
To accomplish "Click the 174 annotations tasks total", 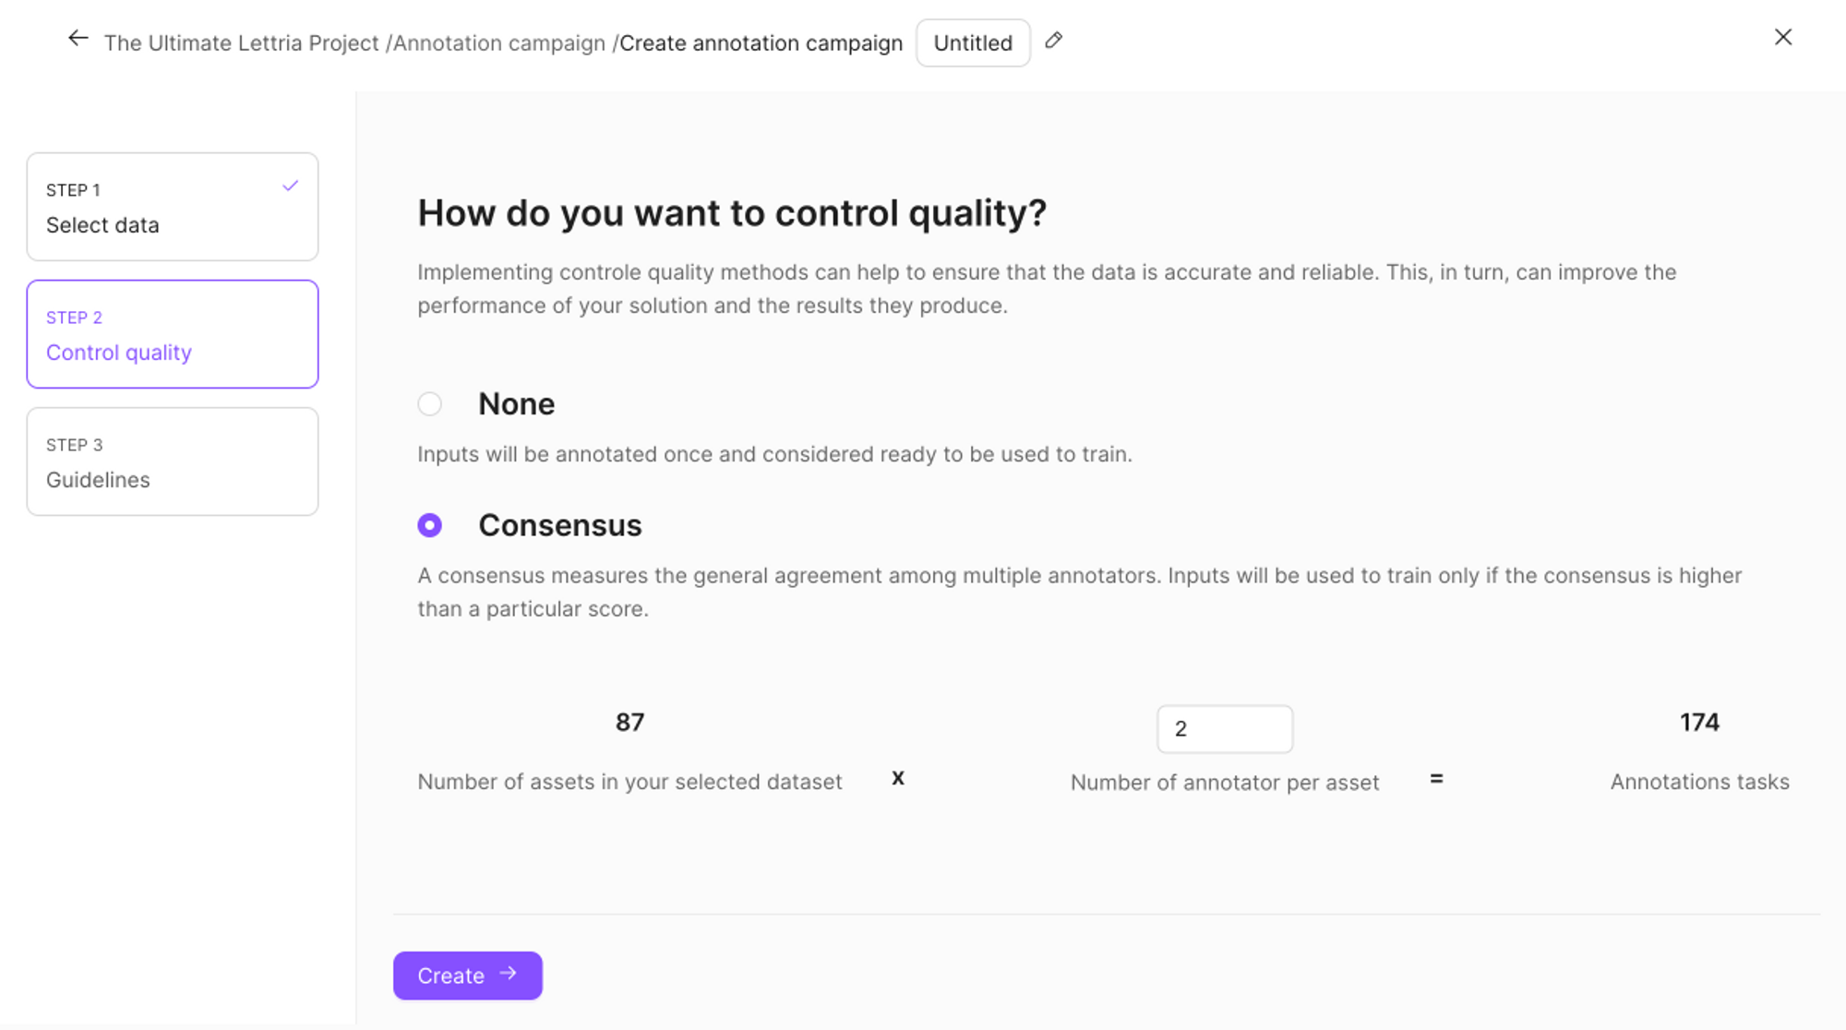I will [1699, 722].
